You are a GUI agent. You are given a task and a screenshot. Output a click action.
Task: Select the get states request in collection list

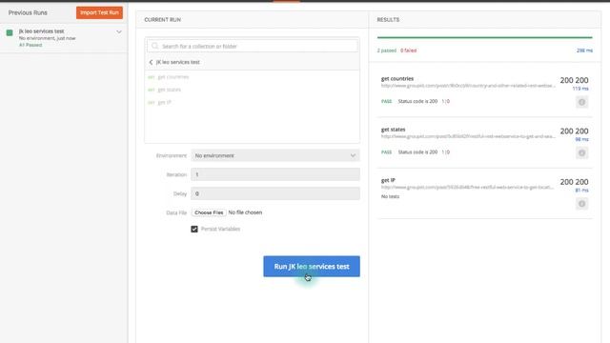click(170, 90)
